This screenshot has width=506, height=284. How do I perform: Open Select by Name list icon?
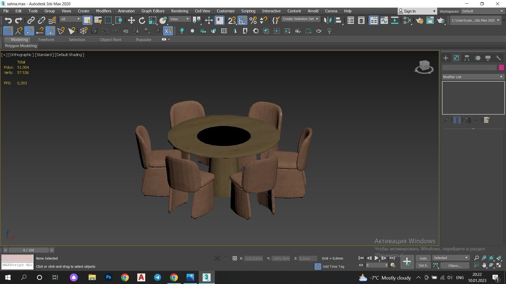click(98, 20)
